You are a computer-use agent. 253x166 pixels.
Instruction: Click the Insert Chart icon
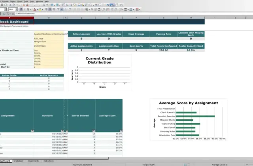(83, 5)
